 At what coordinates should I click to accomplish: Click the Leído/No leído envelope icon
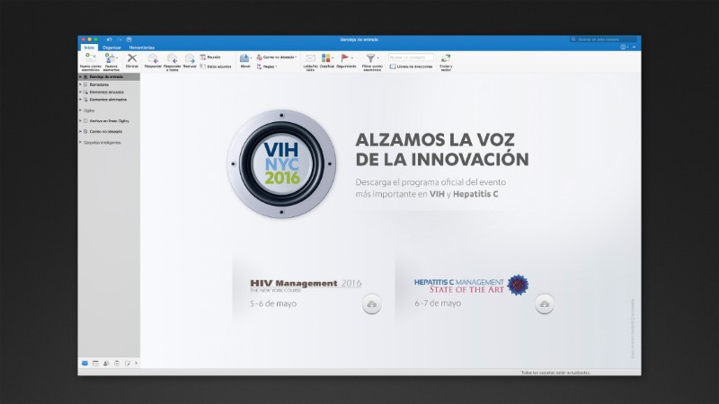coord(310,58)
